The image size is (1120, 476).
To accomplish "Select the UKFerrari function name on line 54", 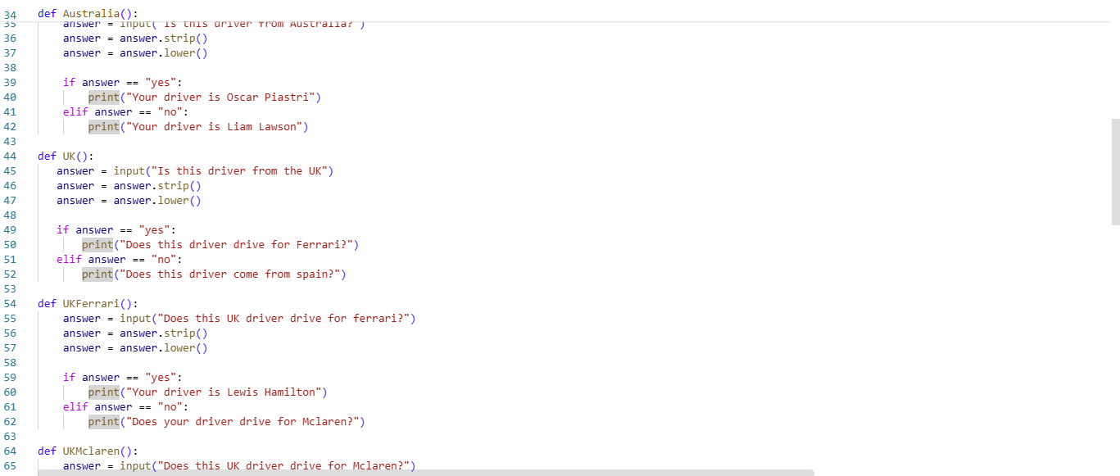I will [x=91, y=304].
